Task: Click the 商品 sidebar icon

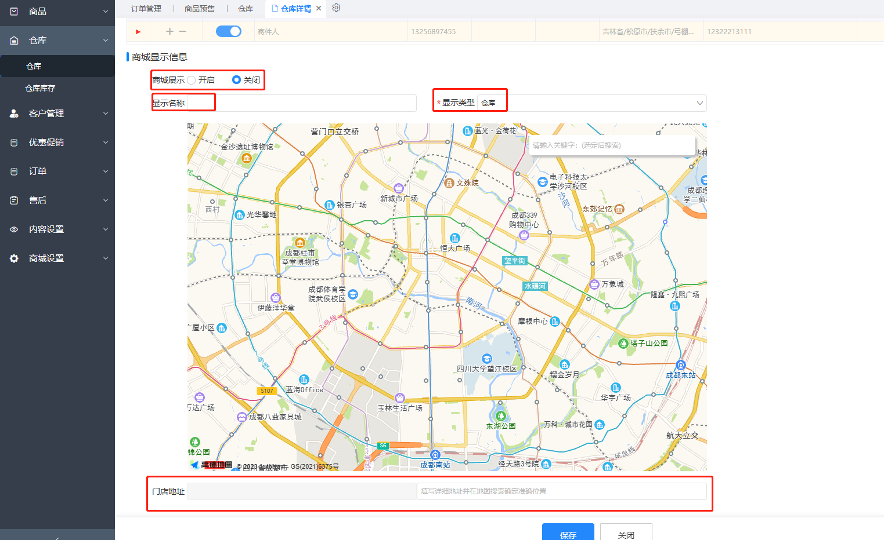Action: 14,11
